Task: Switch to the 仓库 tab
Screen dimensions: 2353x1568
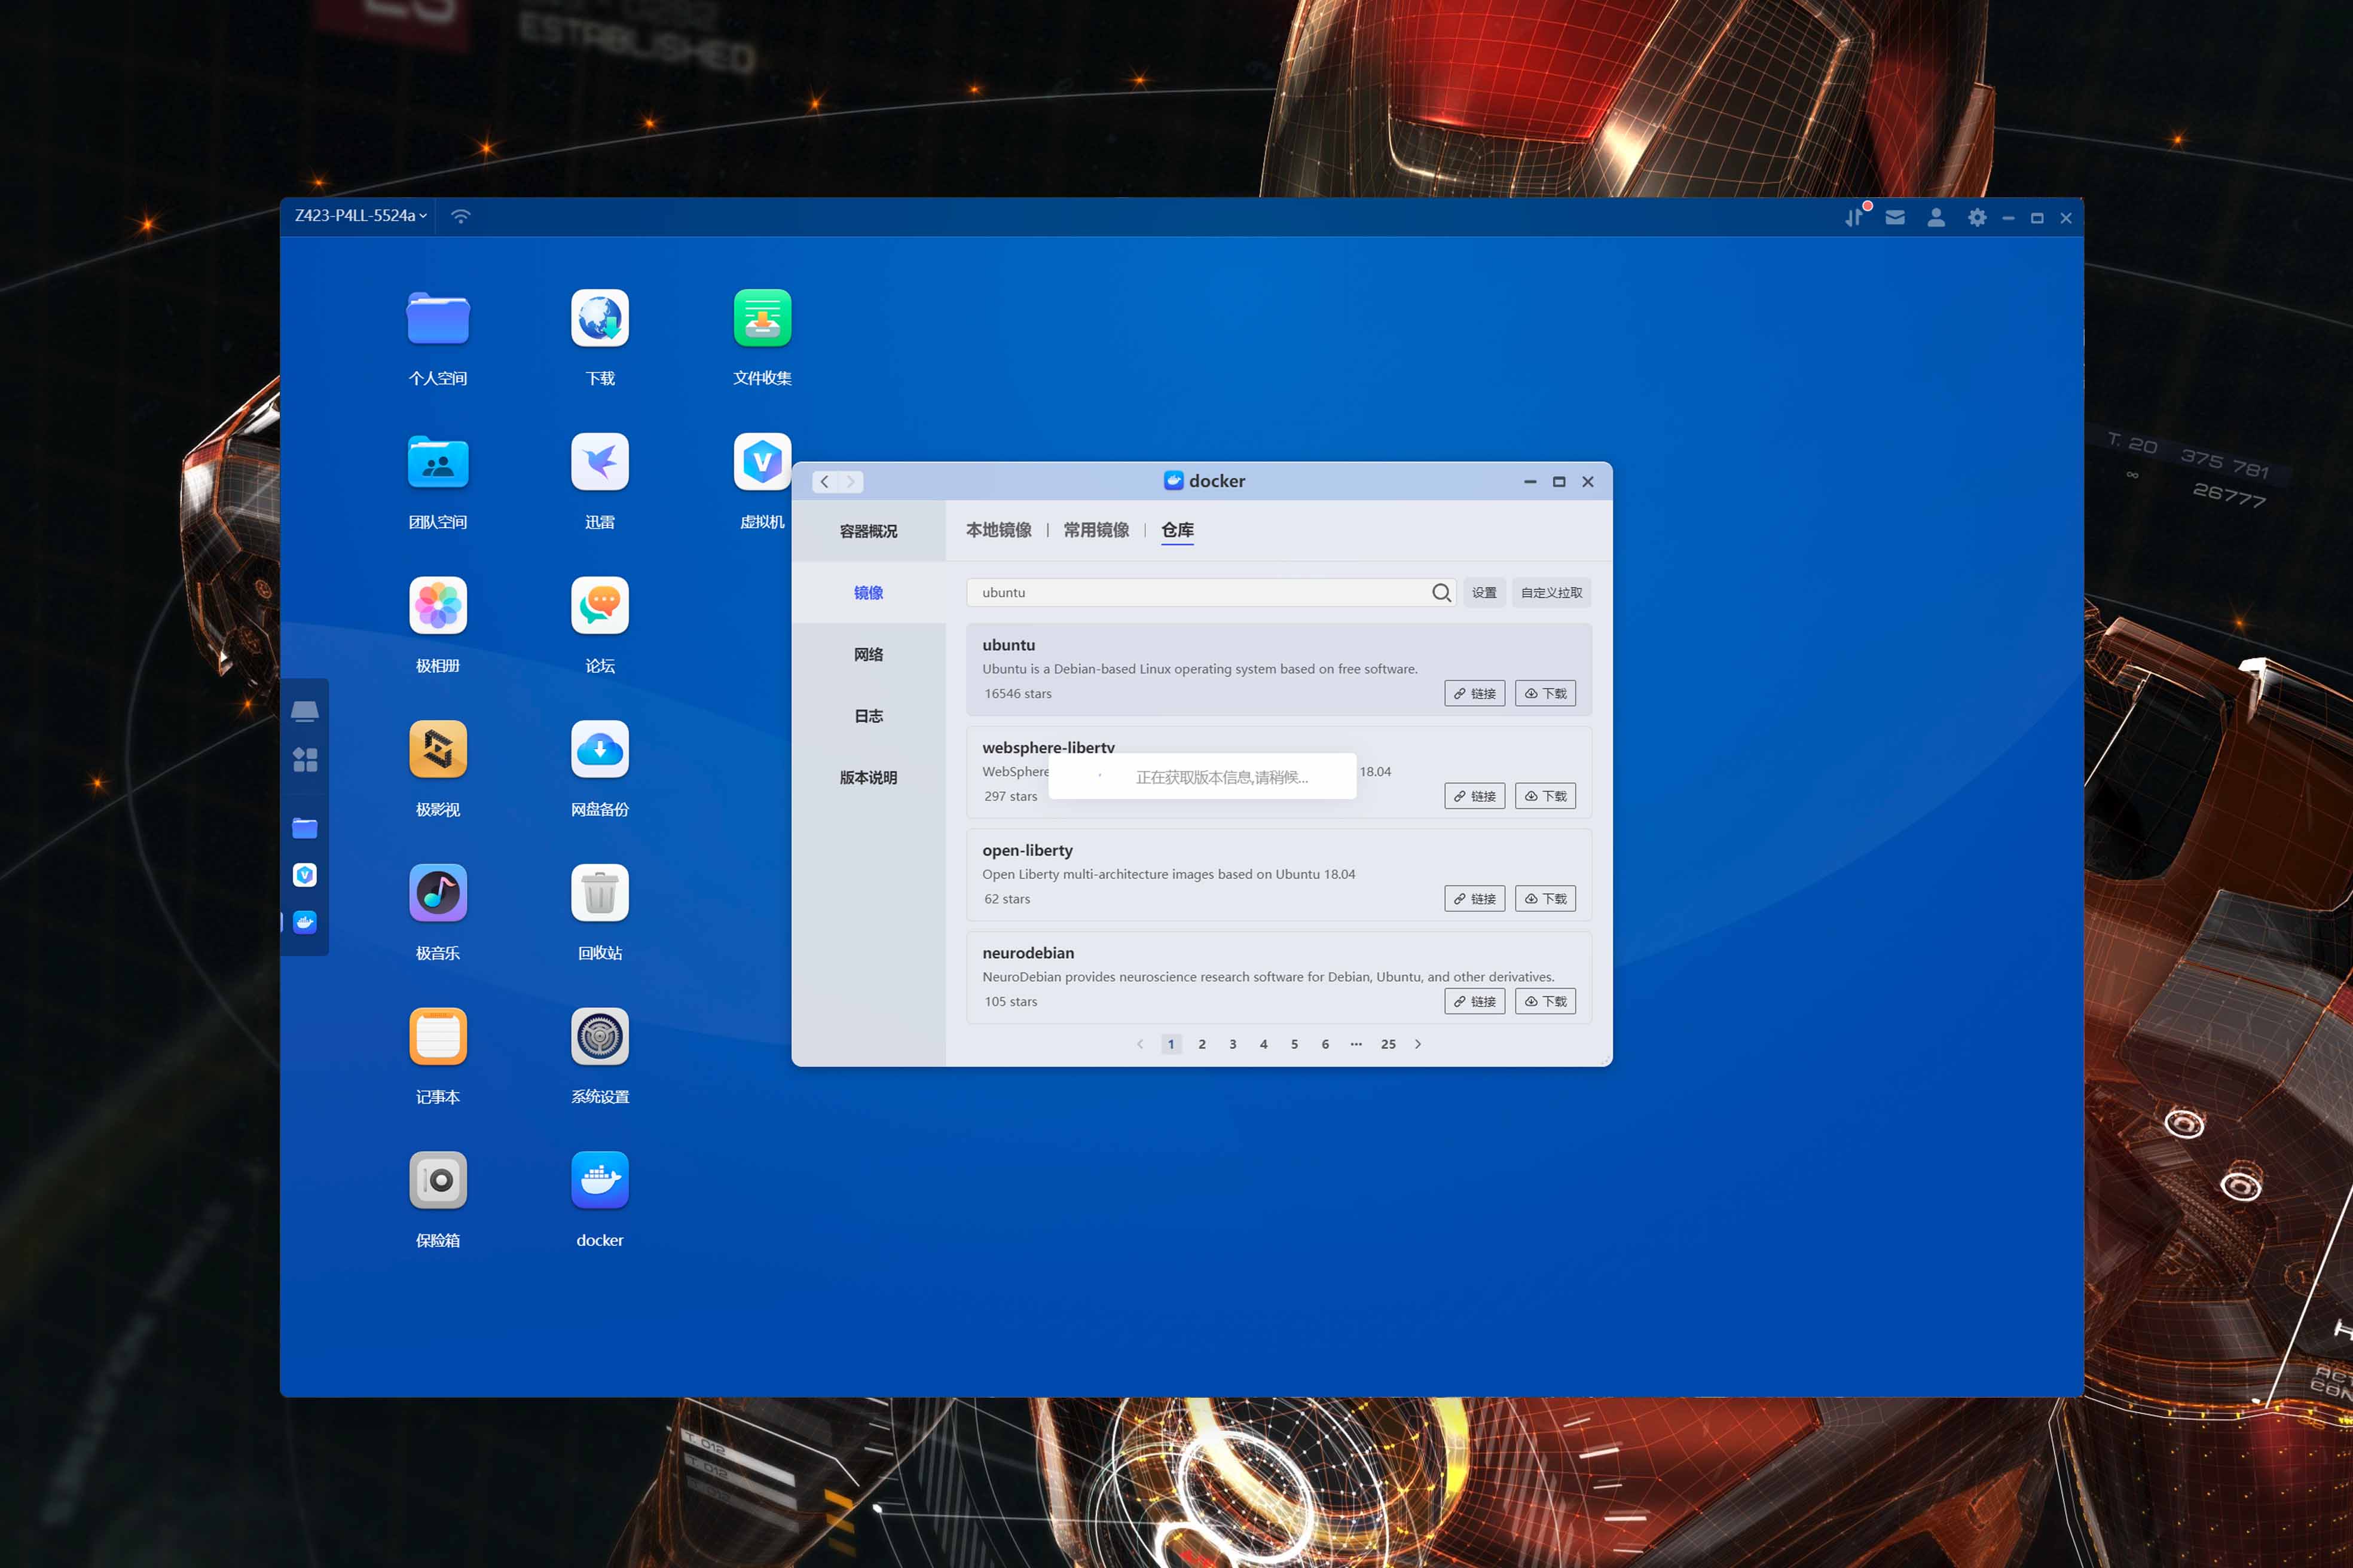Action: coord(1178,530)
